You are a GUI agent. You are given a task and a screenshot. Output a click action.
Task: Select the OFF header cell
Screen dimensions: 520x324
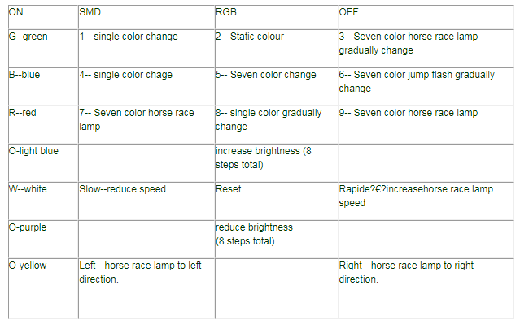click(426, 17)
